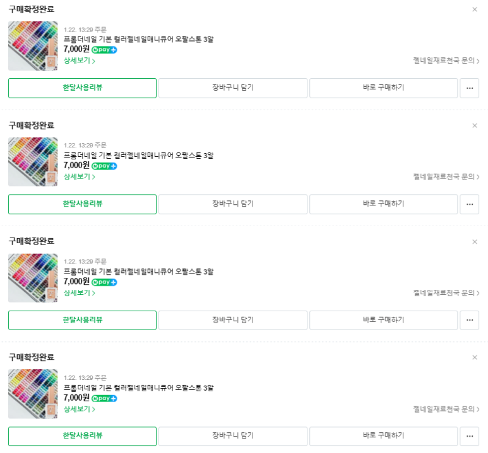
Task: Click 바로 구매하기 on the third order
Action: pos(383,320)
